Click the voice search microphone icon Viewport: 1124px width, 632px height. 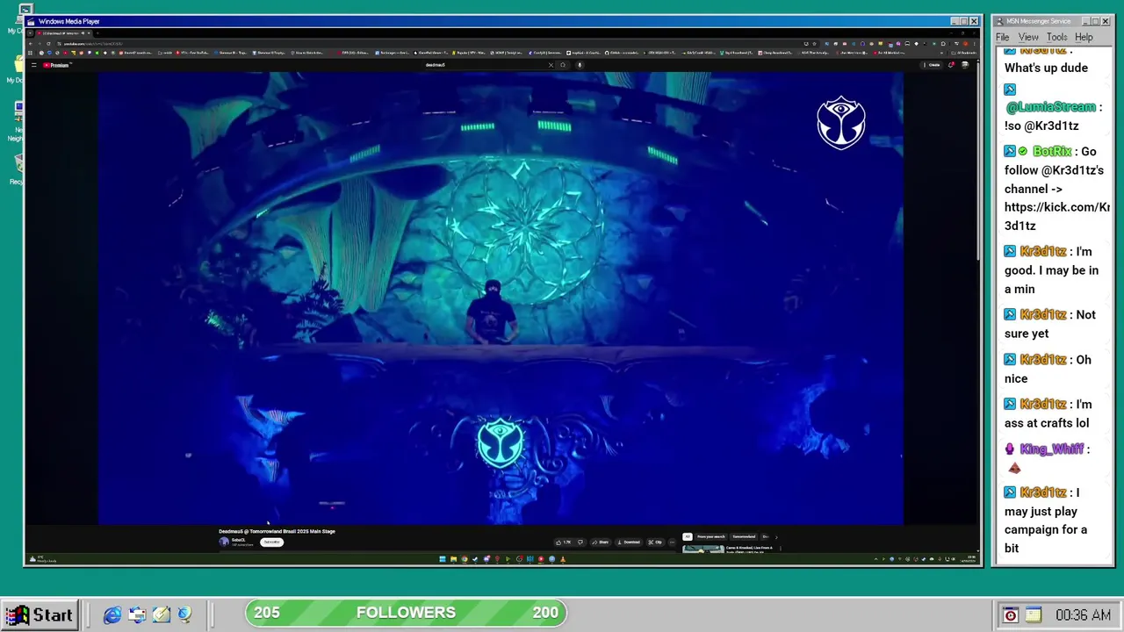point(580,65)
